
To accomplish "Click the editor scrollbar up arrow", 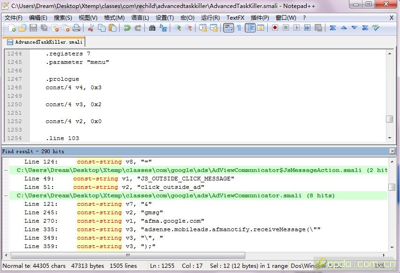I will (x=390, y=54).
